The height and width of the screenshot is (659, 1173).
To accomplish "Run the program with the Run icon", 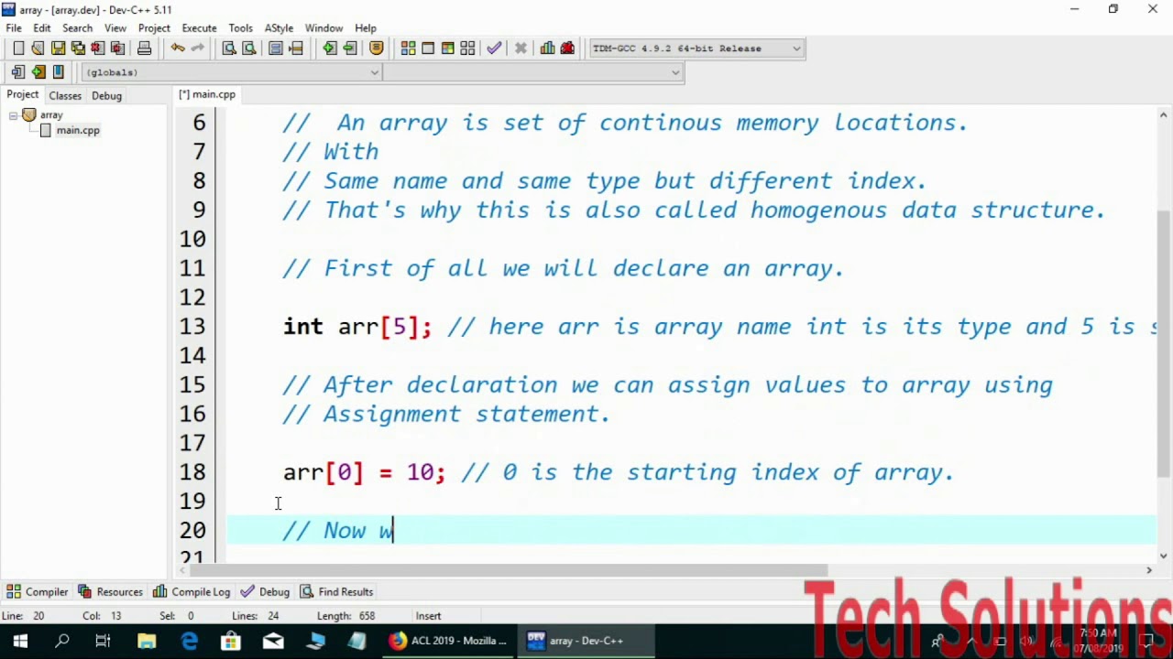I will [x=428, y=49].
